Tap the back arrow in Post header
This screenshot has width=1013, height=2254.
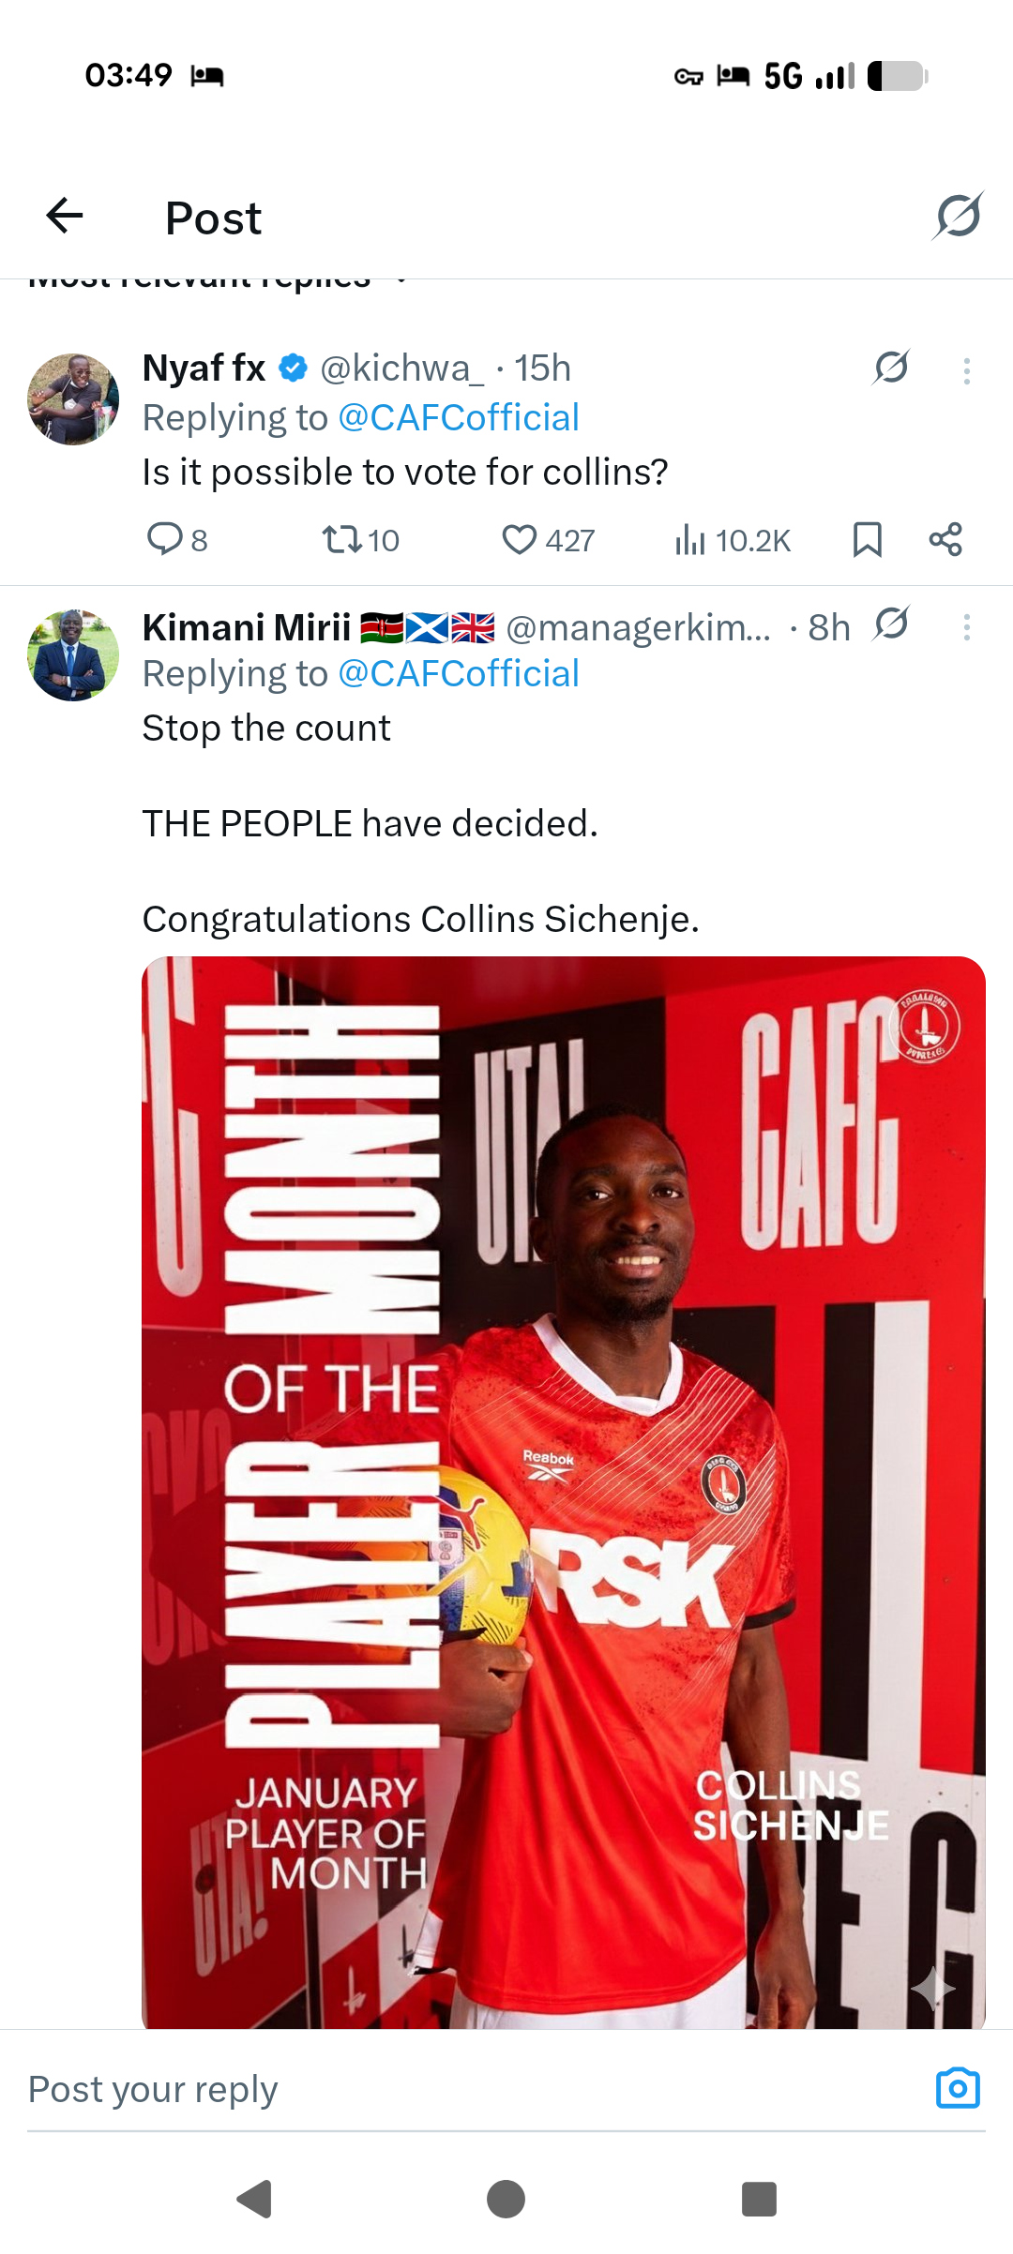tap(65, 217)
